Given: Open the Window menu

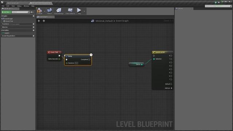Looking at the screenshot, I should click(26, 6).
